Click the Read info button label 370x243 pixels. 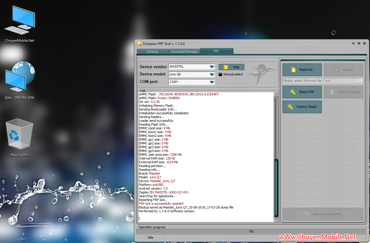[x=306, y=70]
